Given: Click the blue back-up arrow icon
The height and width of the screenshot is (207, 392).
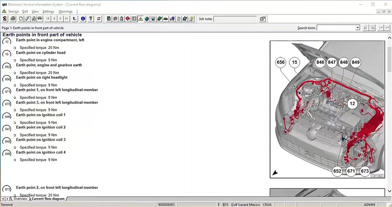Looking at the screenshot, I should (x=74, y=19).
